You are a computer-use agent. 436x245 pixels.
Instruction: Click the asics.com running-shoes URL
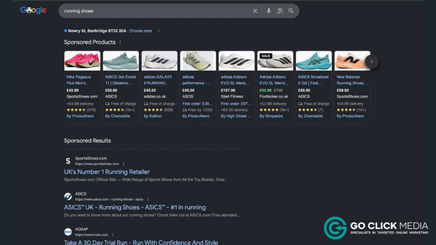click(x=109, y=199)
